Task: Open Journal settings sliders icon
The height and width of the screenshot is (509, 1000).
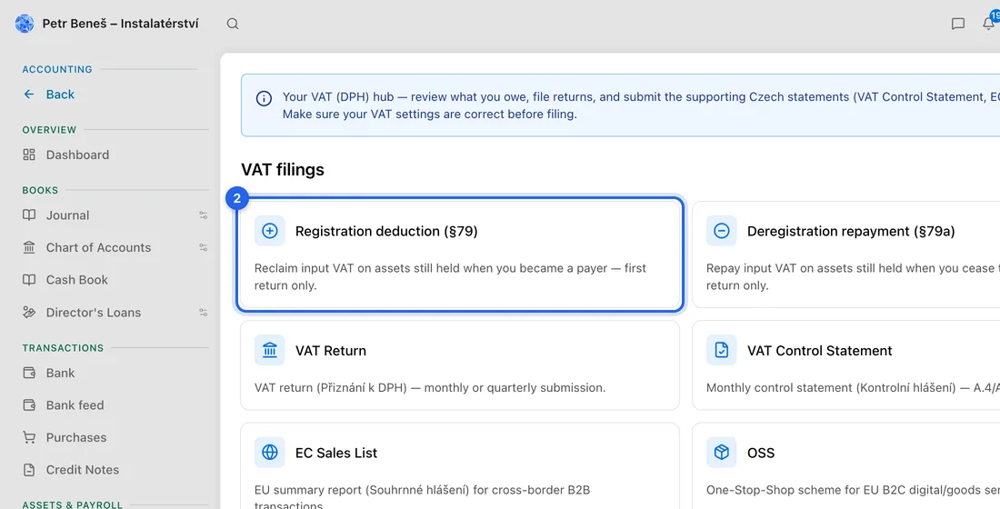Action: click(x=204, y=215)
